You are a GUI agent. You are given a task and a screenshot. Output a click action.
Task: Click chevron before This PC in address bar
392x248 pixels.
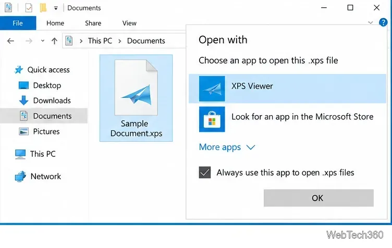[x=81, y=41]
